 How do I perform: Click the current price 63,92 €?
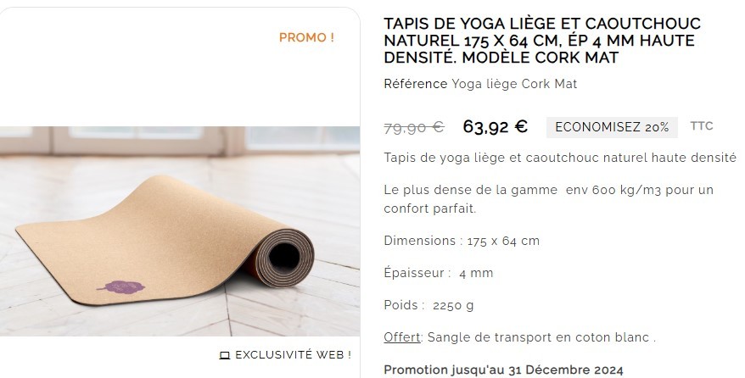pos(495,126)
